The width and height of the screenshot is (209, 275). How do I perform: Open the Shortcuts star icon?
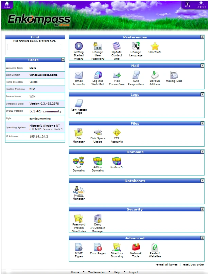[155, 48]
